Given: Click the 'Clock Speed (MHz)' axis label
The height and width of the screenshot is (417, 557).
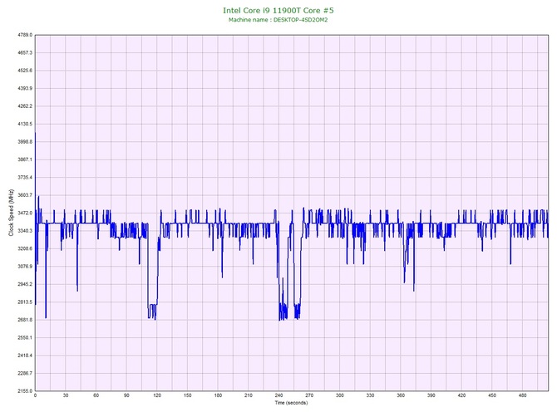Looking at the screenshot, I should coord(12,213).
